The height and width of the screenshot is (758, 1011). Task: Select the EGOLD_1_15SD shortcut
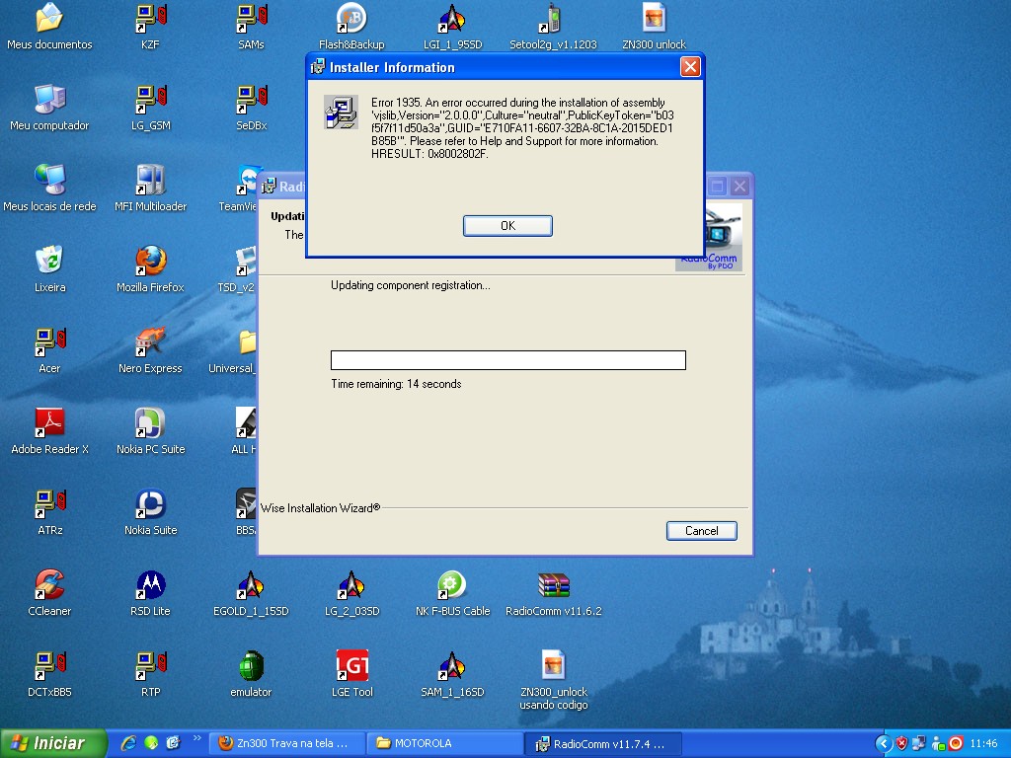coord(251,593)
